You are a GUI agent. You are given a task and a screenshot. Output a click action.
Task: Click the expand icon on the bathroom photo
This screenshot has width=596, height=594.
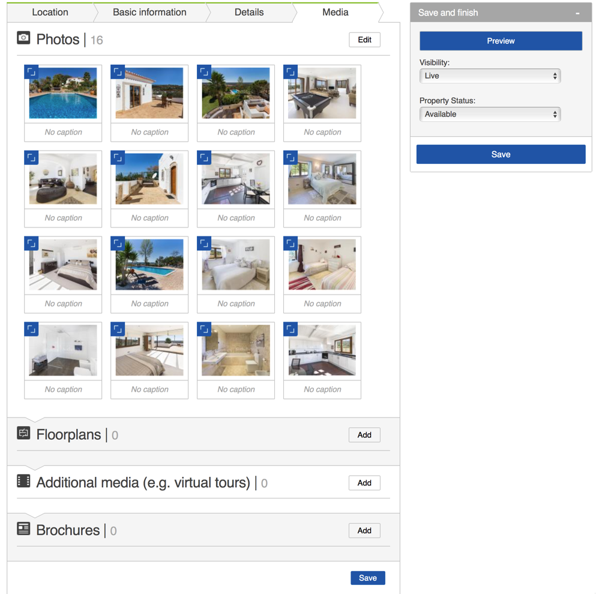pyautogui.click(x=203, y=329)
